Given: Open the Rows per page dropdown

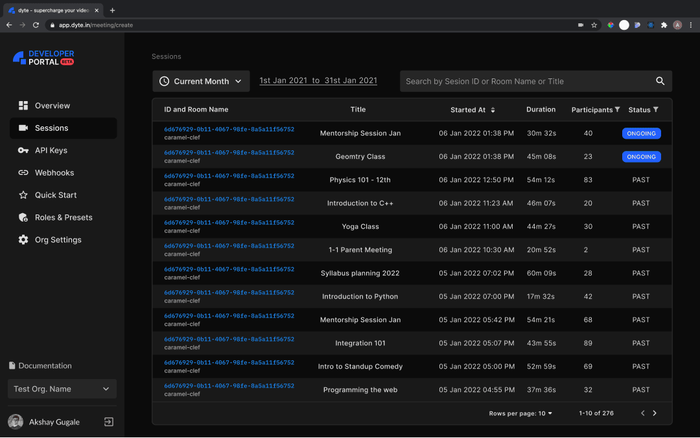Looking at the screenshot, I should point(521,413).
